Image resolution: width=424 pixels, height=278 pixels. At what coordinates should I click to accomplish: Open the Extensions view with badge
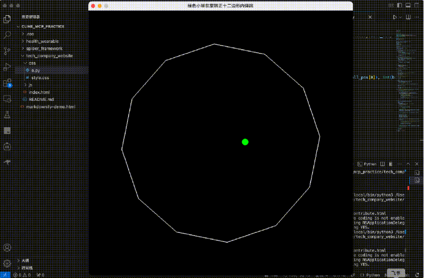[x=7, y=83]
